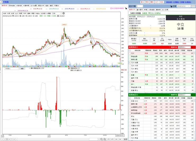Image resolution: width=196 pixels, height=141 pixels.
Task: Click the 細節 button beside 分點進出 dropdown
Action: coord(22,69)
